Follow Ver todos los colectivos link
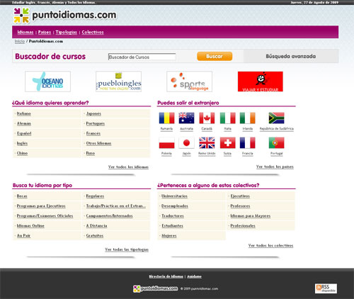The width and height of the screenshot is (354, 299). [270, 246]
